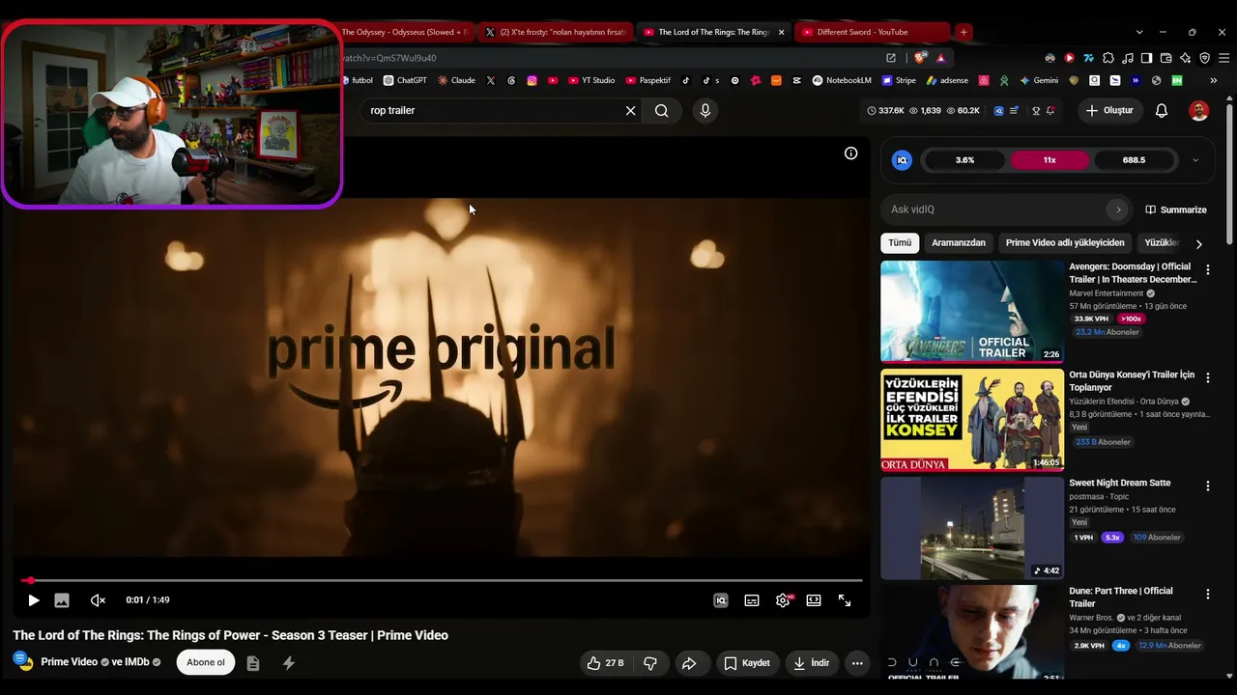Image resolution: width=1237 pixels, height=695 pixels.
Task: Play the Rings of Power teaser video
Action: coord(33,600)
